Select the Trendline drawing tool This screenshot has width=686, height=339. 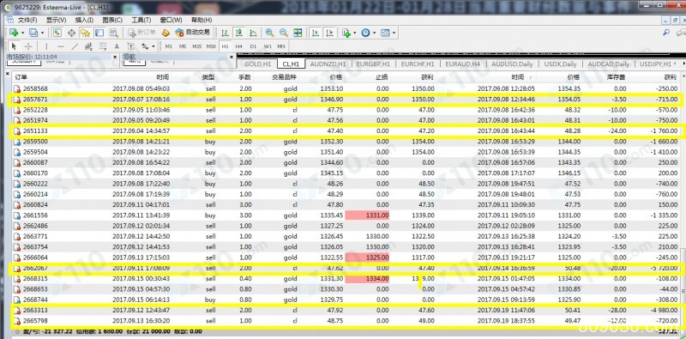tap(75, 46)
